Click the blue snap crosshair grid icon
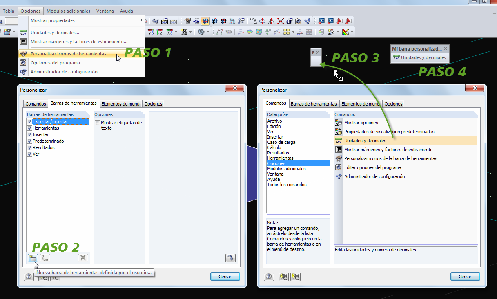The width and height of the screenshot is (497, 299). click(x=196, y=21)
